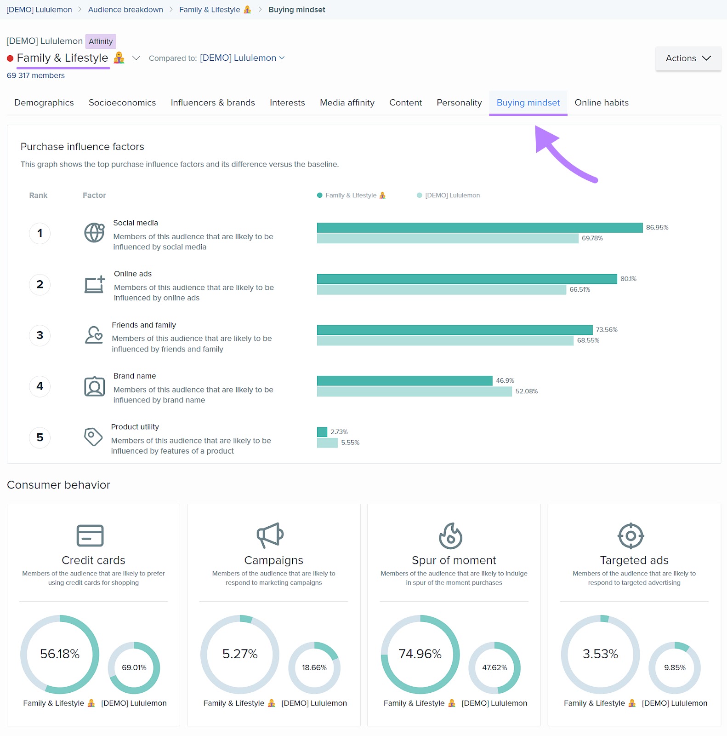Open the Actions dropdown menu
Image resolution: width=727 pixels, height=736 pixels.
pos(688,58)
